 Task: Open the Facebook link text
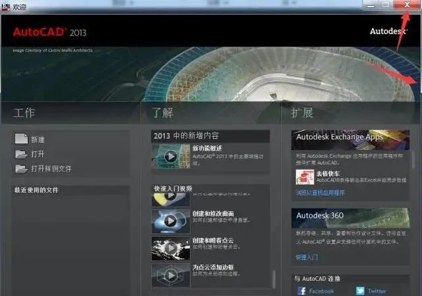point(322,291)
